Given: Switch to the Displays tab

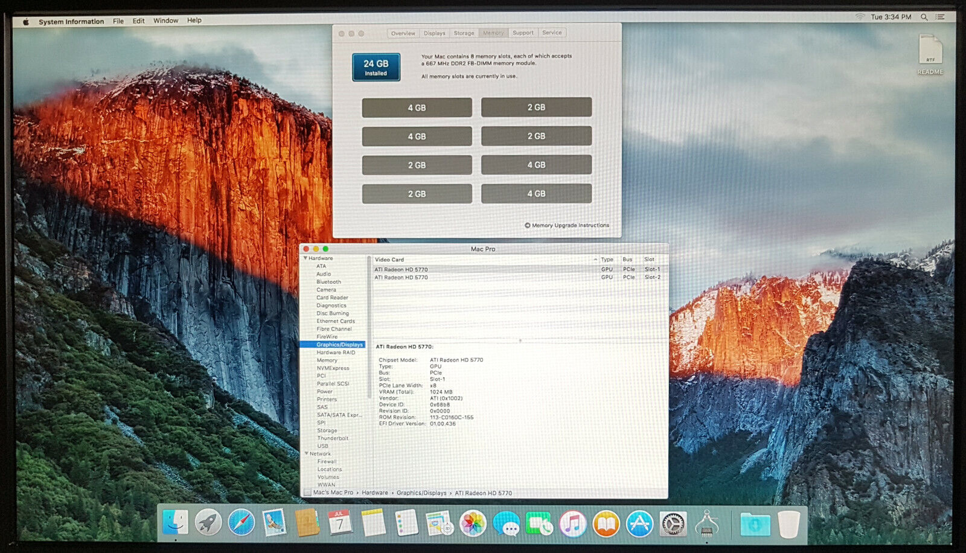Looking at the screenshot, I should tap(434, 33).
